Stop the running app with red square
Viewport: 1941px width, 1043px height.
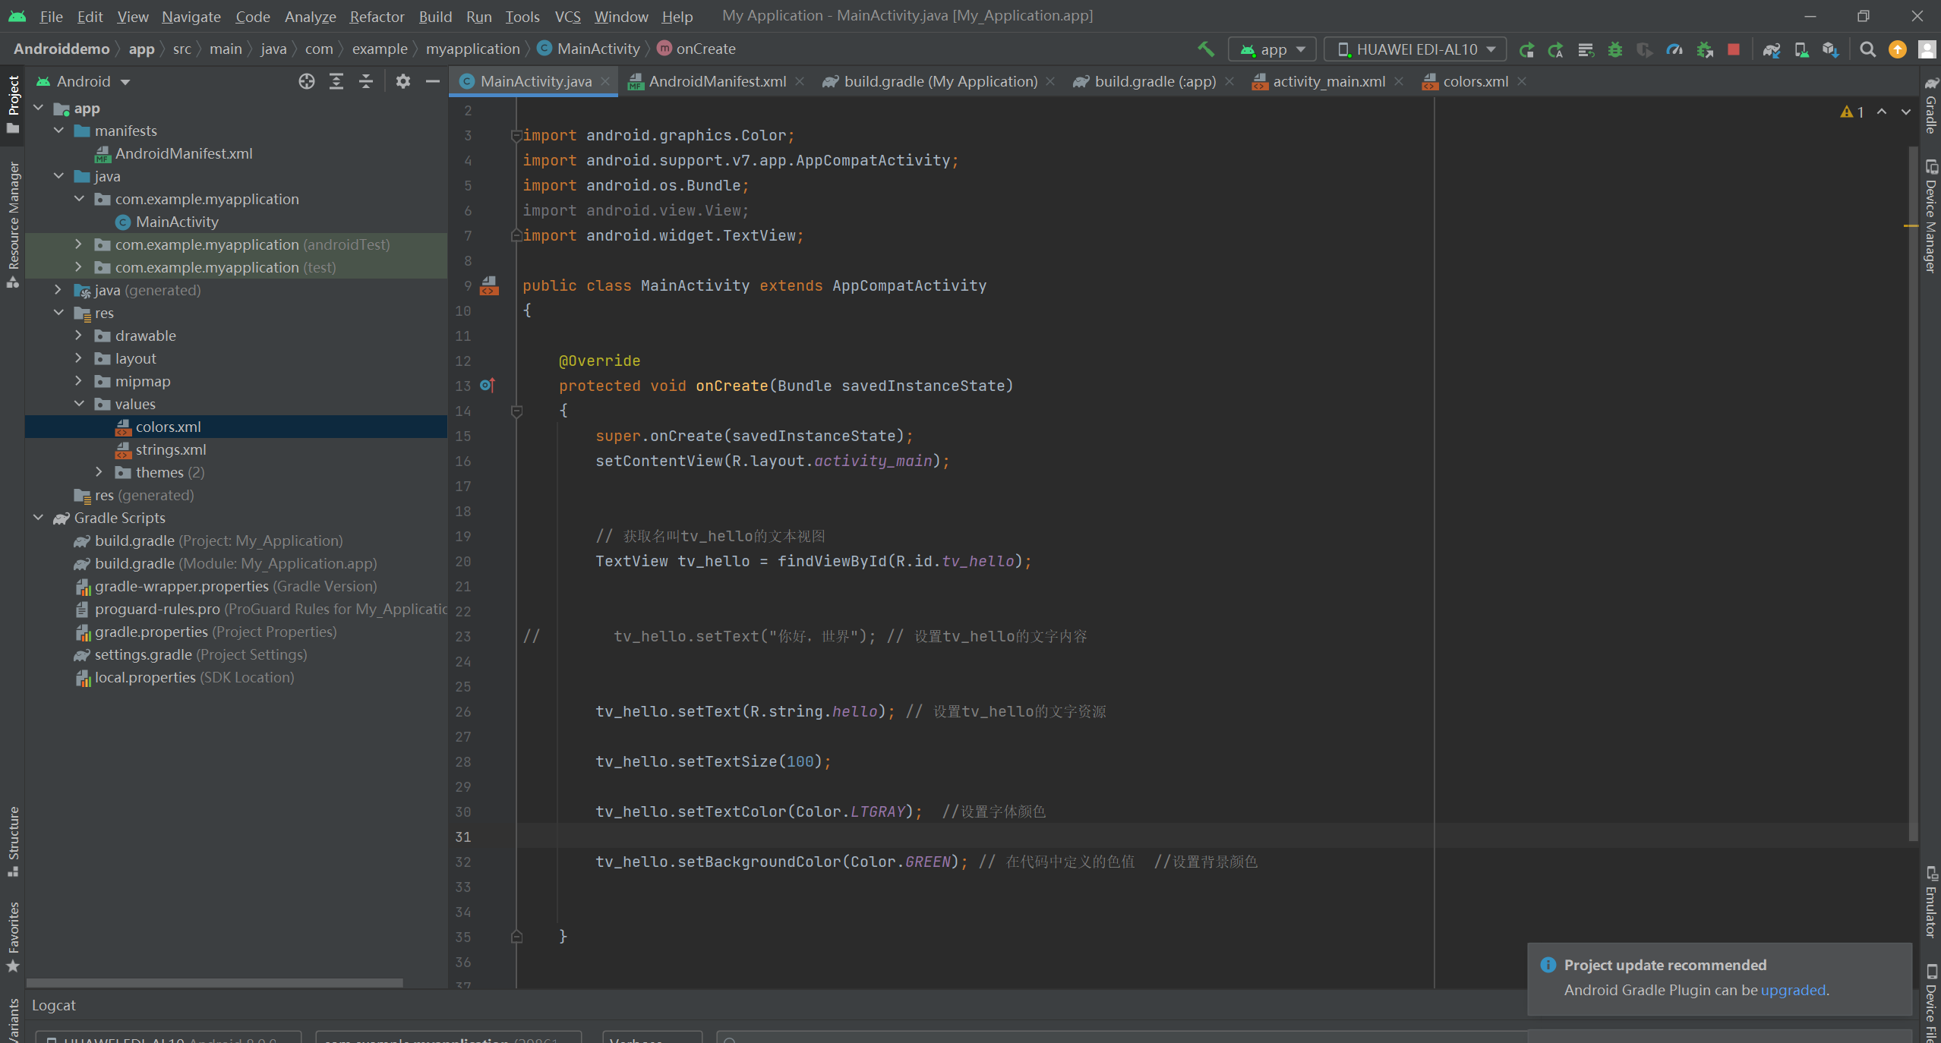coord(1734,49)
